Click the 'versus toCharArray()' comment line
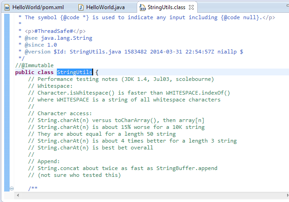The height and width of the screenshot is (202, 289). 116,120
